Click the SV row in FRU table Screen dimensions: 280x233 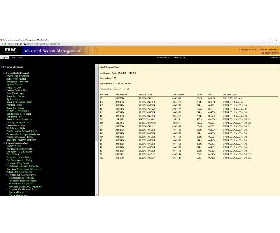(189, 99)
